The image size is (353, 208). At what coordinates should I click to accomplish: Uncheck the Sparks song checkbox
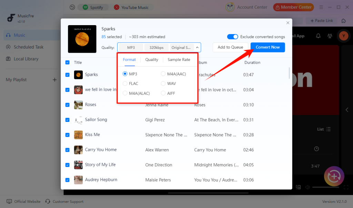[x=67, y=75]
